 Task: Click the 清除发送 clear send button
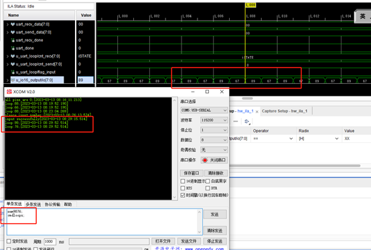(x=215, y=231)
